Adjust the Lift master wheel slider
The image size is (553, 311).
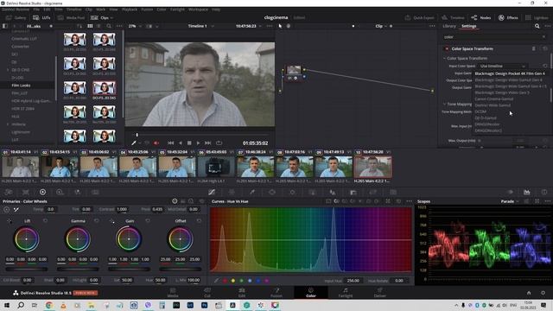click(x=27, y=269)
